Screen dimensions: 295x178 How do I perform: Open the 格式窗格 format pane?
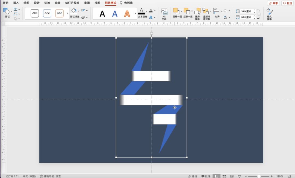[269, 14]
